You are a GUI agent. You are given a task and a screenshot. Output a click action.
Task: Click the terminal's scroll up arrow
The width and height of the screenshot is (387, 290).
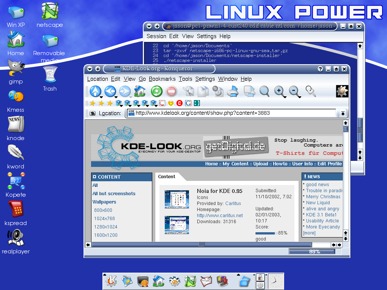(x=360, y=46)
